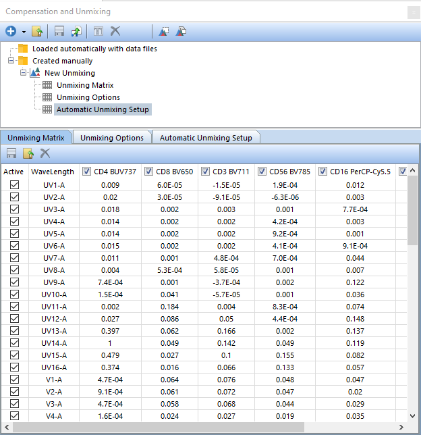This screenshot has height=435, width=421.
Task: Click the delete X icon in matrix toolbar
Action: (x=45, y=153)
